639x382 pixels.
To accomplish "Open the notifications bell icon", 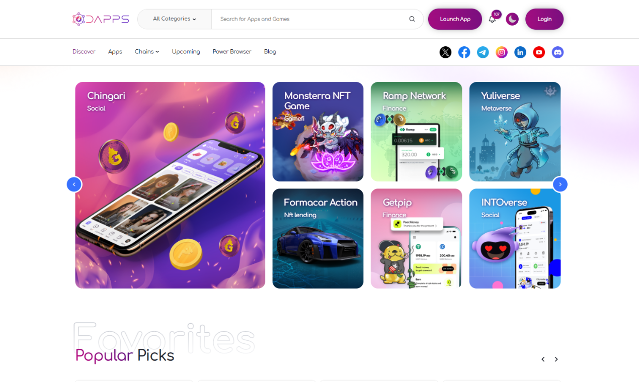I will tap(492, 19).
